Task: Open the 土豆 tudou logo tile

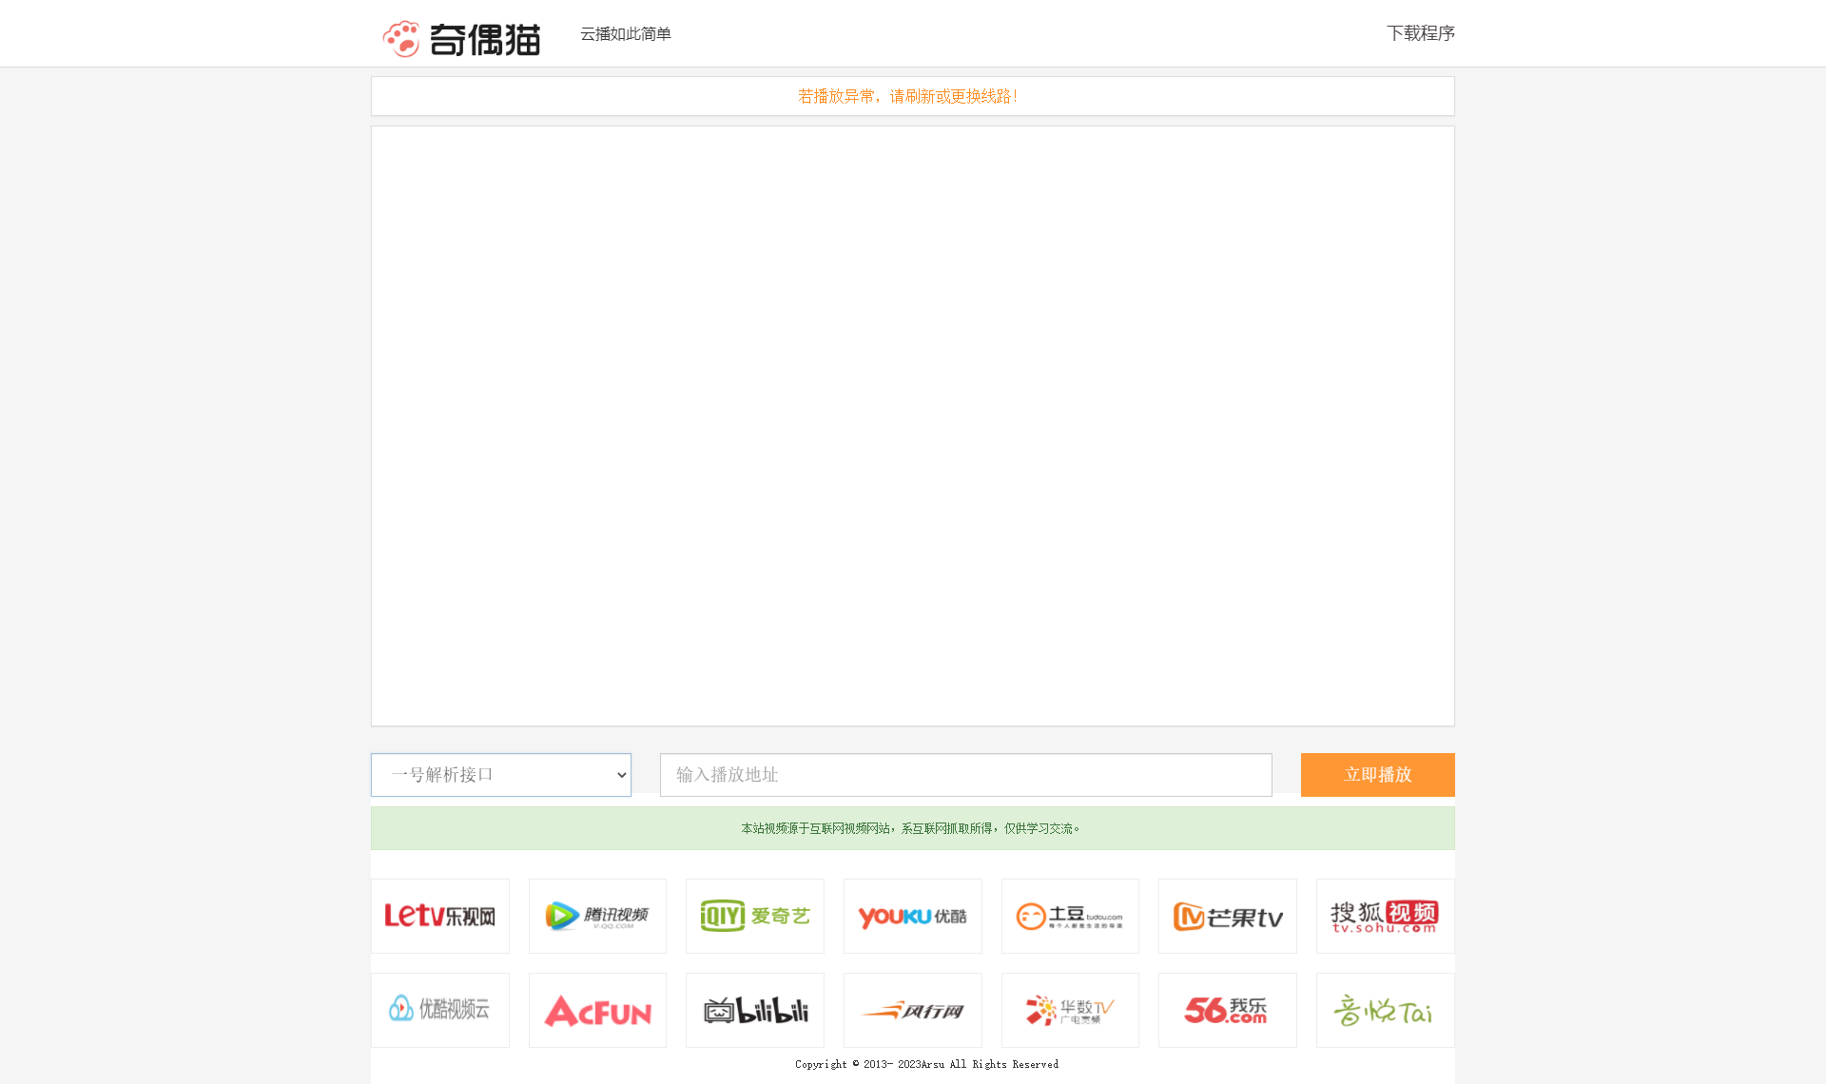Action: tap(1070, 916)
